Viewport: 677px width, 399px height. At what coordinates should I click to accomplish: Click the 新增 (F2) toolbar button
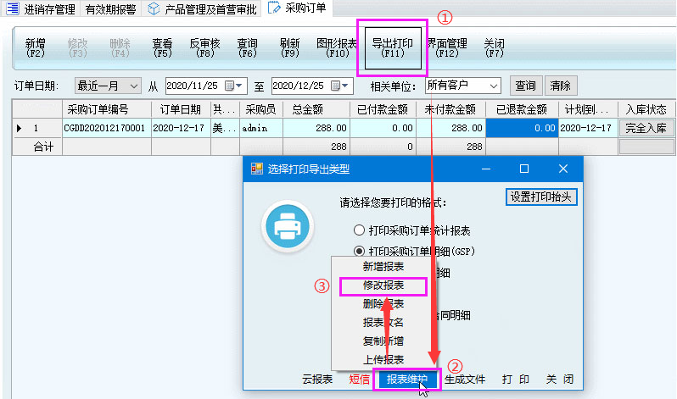[36, 47]
